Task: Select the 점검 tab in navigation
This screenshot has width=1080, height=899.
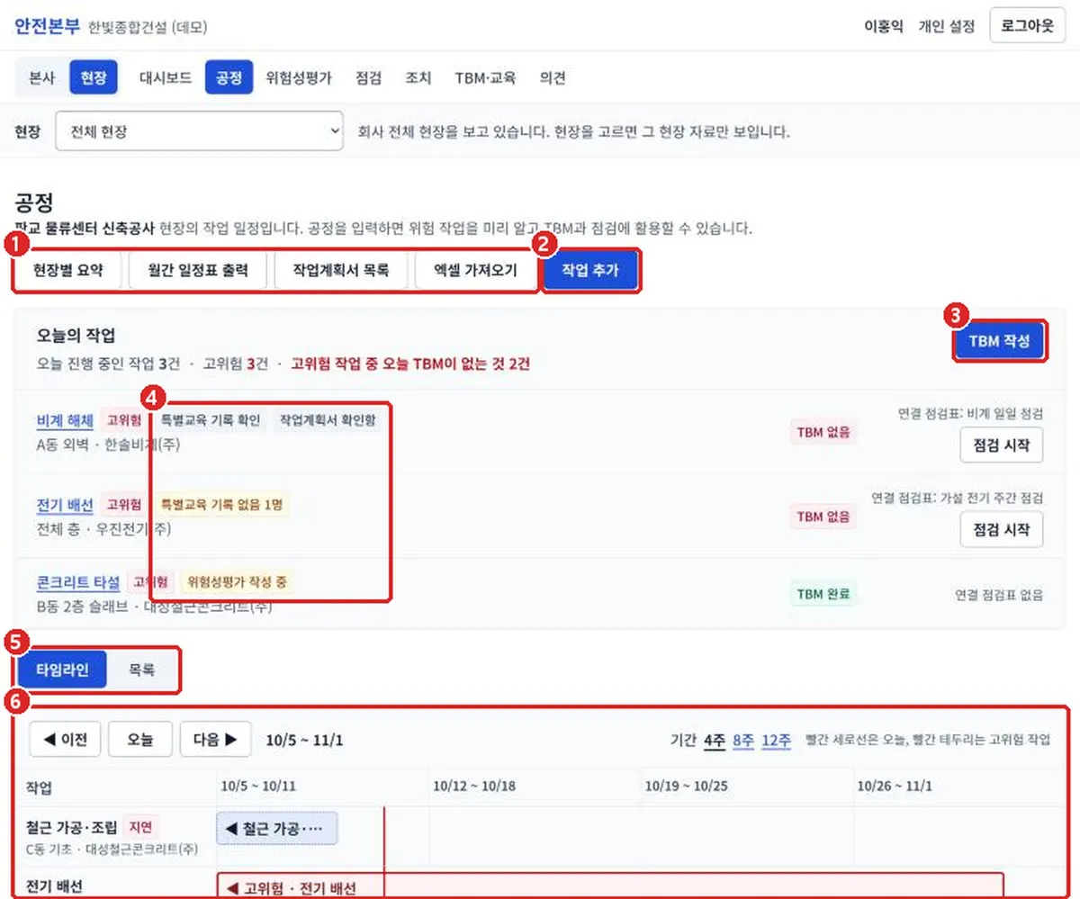Action: coord(368,78)
